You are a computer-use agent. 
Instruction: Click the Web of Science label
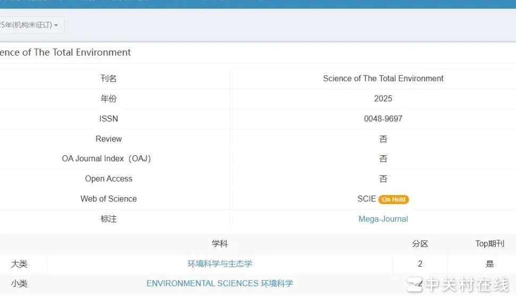point(109,199)
